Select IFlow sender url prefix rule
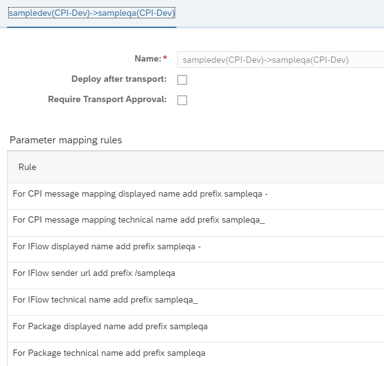Viewport: 384px width, 366px height. tap(195, 276)
